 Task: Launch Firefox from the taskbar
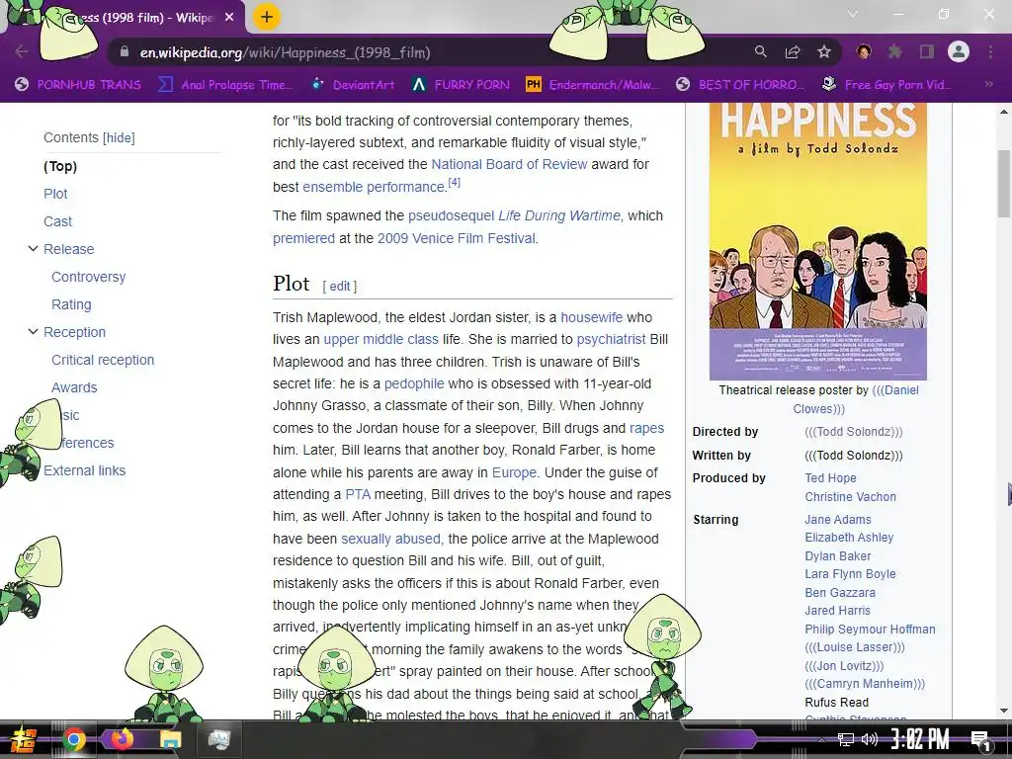[x=122, y=739]
